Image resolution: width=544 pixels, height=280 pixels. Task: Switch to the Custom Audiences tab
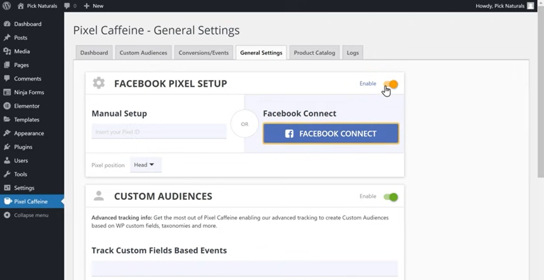coord(143,53)
